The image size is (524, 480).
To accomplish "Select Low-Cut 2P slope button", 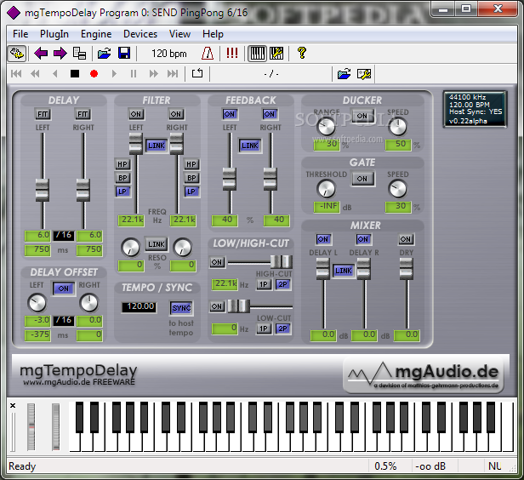I will (x=282, y=329).
